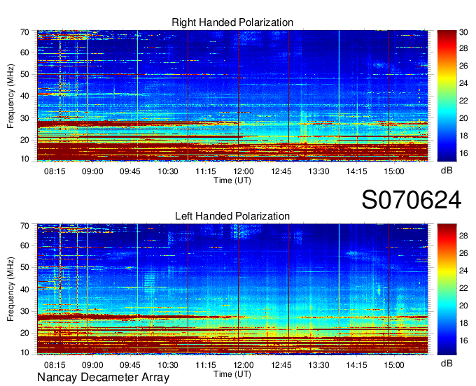The height and width of the screenshot is (386, 476).
Task: Click the "24" dB label on right-handed color bar
Action: pos(463,83)
